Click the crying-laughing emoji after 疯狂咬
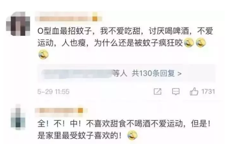The height and width of the screenshot is (154, 227). (189, 43)
